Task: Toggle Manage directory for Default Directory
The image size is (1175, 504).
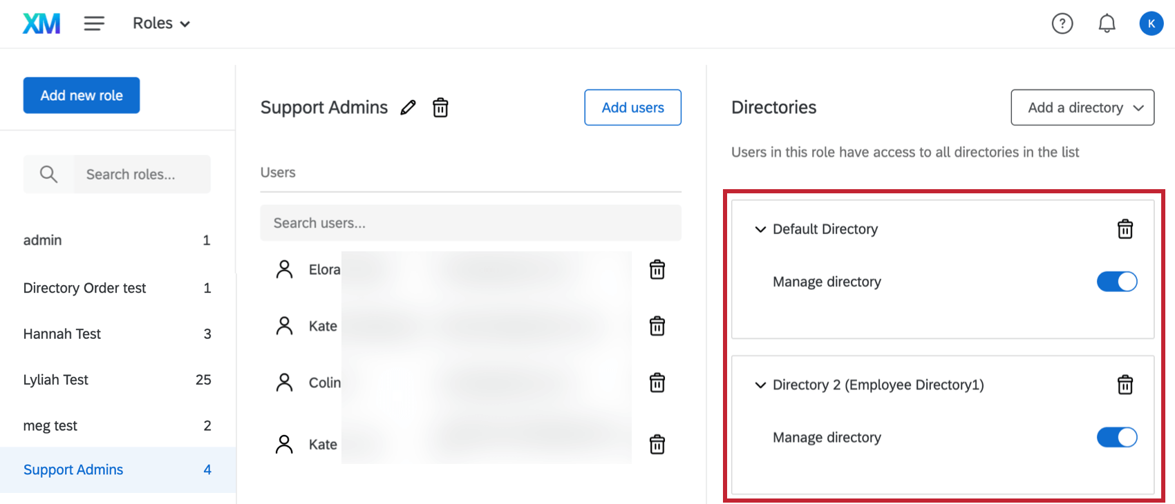Action: click(1116, 282)
